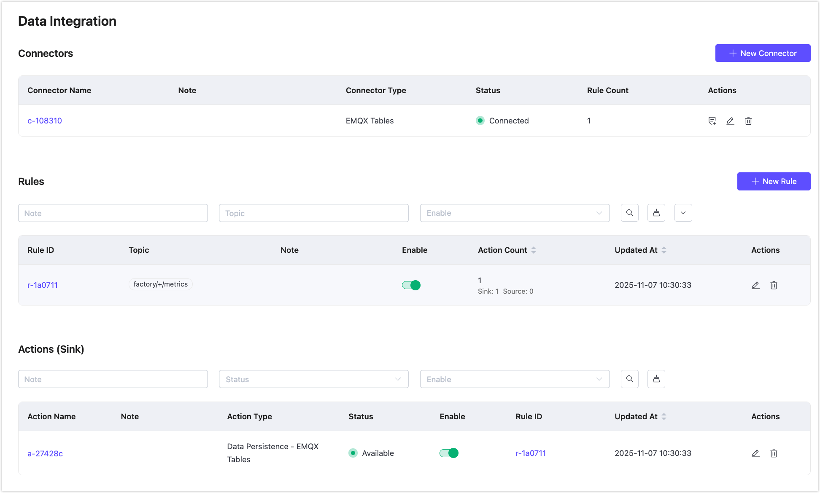Toggle the enable switch for action a-27428c
The height and width of the screenshot is (493, 820).
click(449, 453)
